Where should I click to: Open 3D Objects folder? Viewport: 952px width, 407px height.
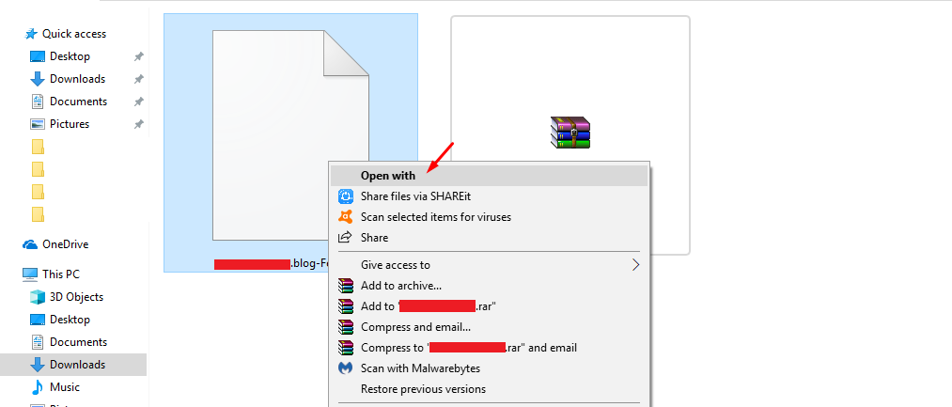point(76,297)
